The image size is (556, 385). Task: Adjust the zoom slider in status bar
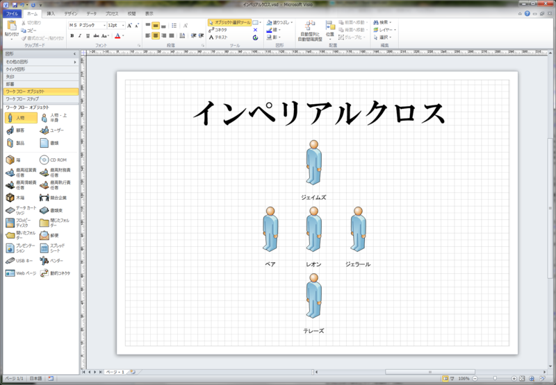495,379
